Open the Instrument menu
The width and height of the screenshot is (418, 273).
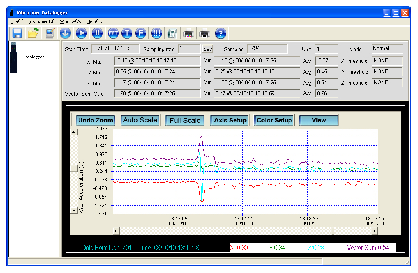tap(41, 21)
